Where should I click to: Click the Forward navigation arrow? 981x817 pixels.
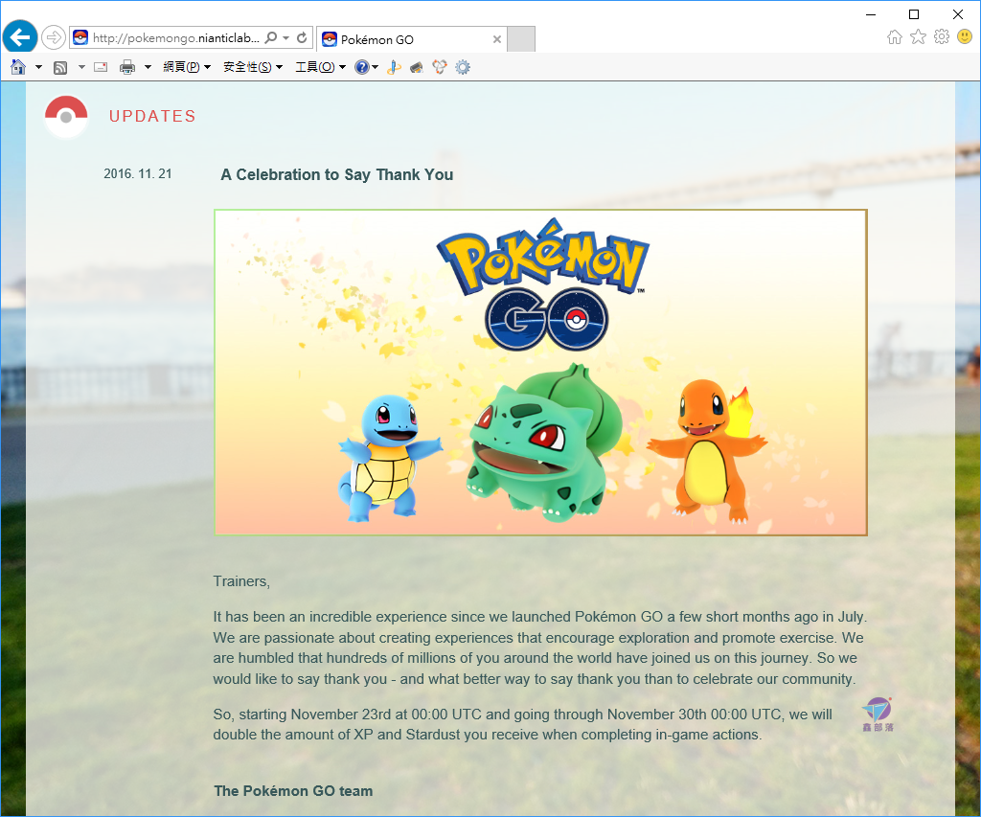point(54,37)
